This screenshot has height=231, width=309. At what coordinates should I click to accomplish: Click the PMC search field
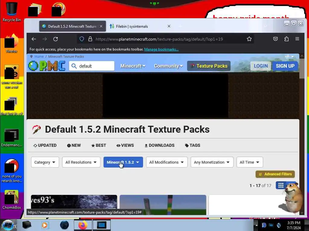click(92, 66)
